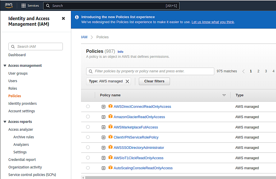Screen dimensions: 276x179
Task: Open the Policy name sort dropdown
Action: point(224,95)
